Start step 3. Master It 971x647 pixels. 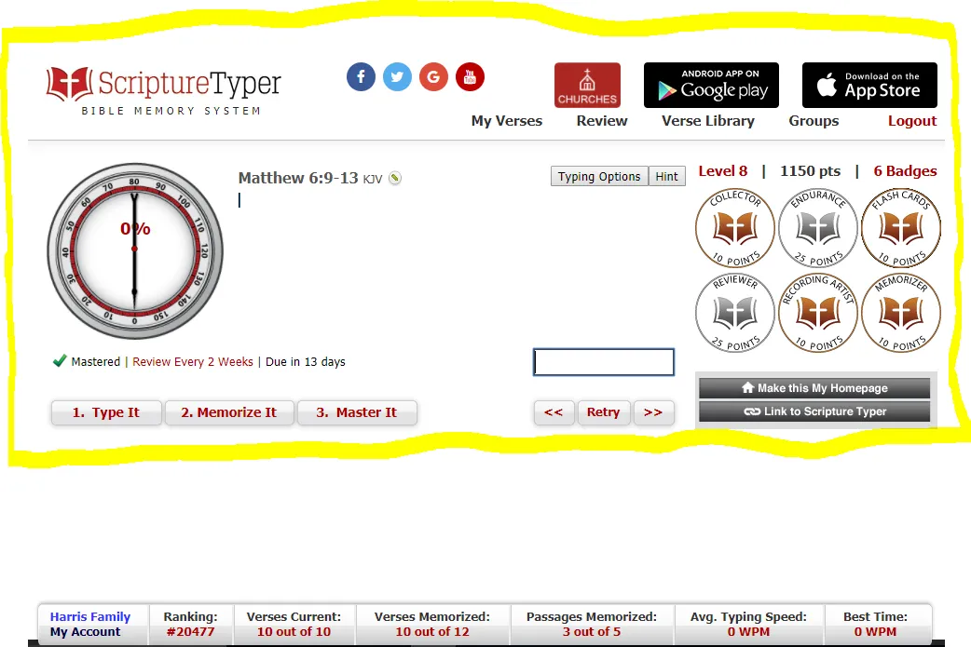[357, 412]
